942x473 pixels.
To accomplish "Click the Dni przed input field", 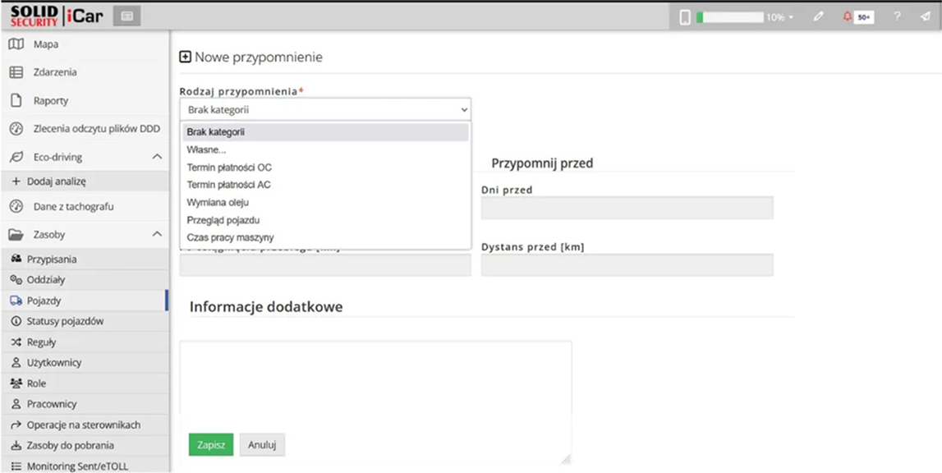I will pyautogui.click(x=627, y=208).
